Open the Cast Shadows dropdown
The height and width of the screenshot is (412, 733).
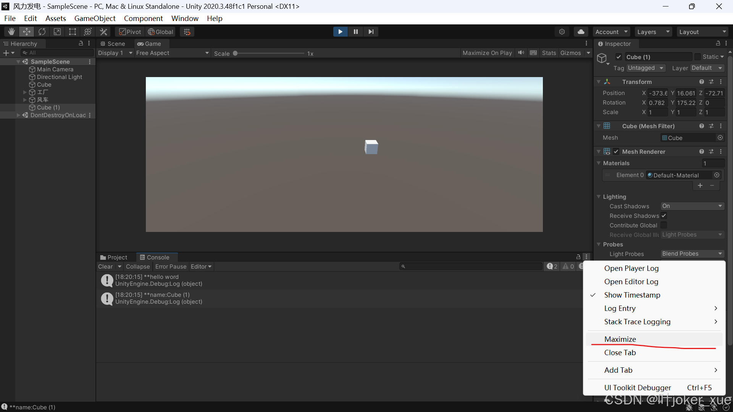[x=692, y=206]
